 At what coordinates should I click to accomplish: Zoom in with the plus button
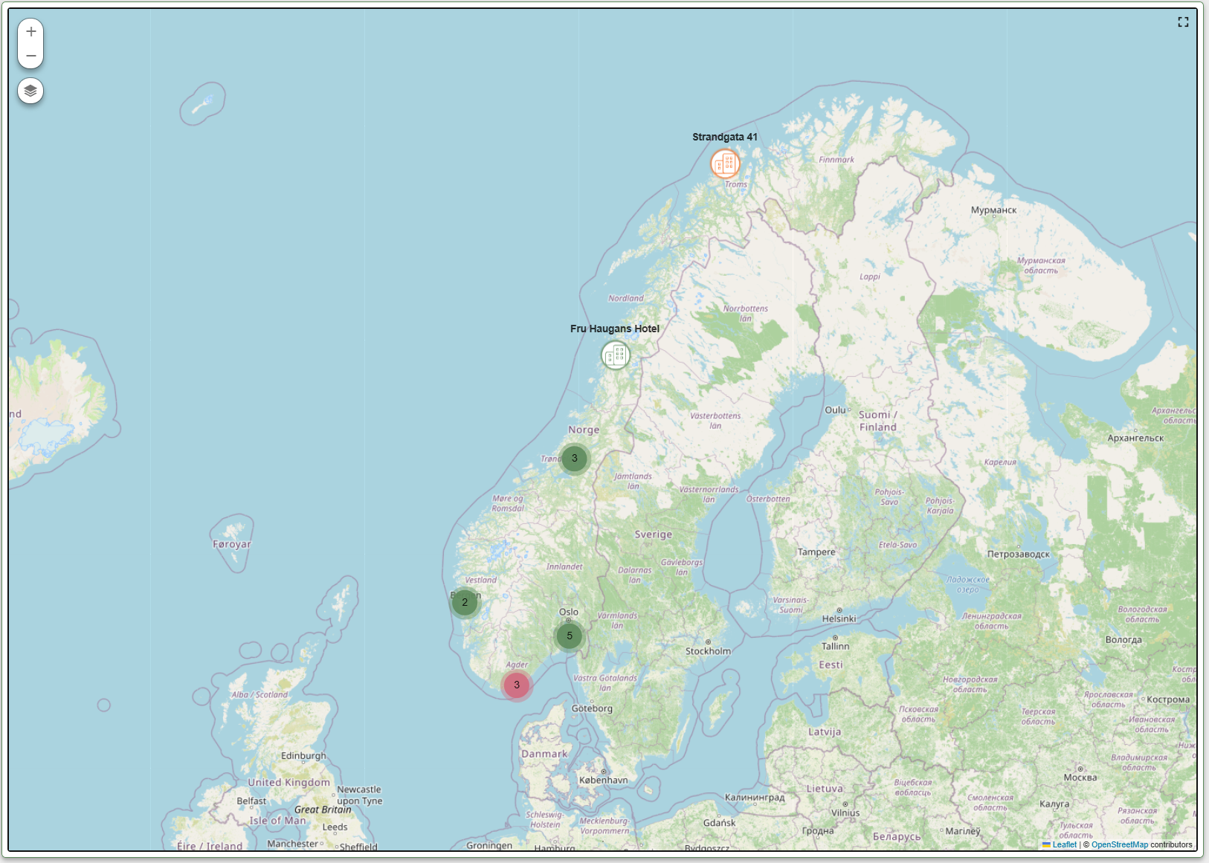tap(30, 31)
